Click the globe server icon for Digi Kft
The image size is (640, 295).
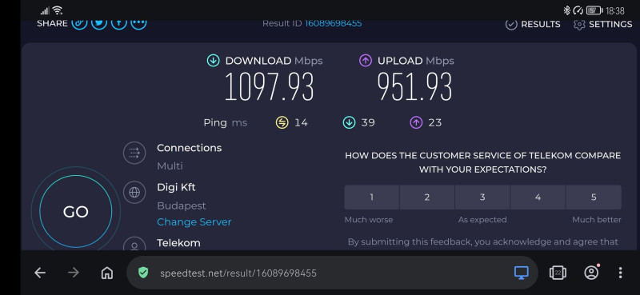pos(134,192)
